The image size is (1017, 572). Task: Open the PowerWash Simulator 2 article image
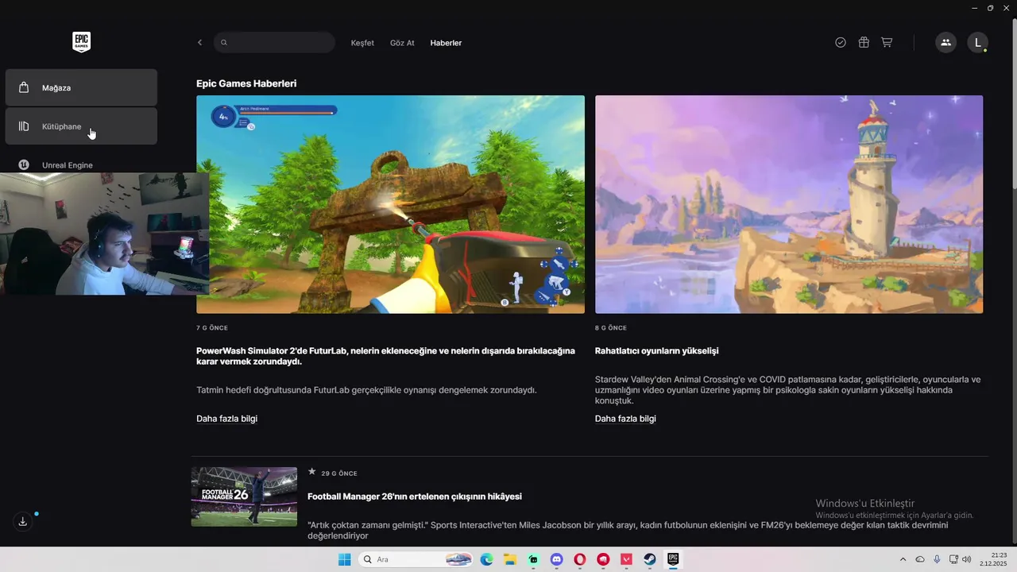pyautogui.click(x=390, y=204)
